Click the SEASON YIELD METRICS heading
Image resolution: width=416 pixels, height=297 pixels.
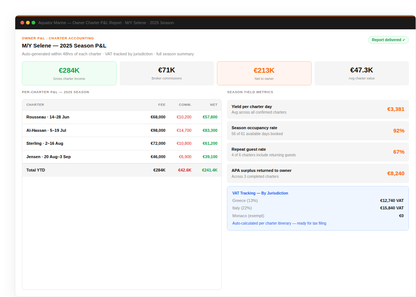(x=250, y=92)
